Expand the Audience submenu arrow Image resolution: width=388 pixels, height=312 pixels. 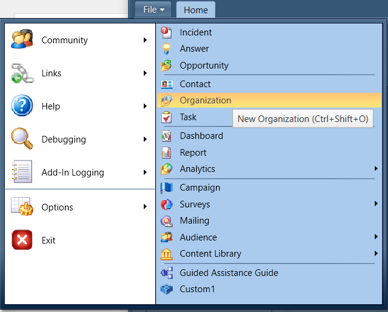click(x=376, y=237)
